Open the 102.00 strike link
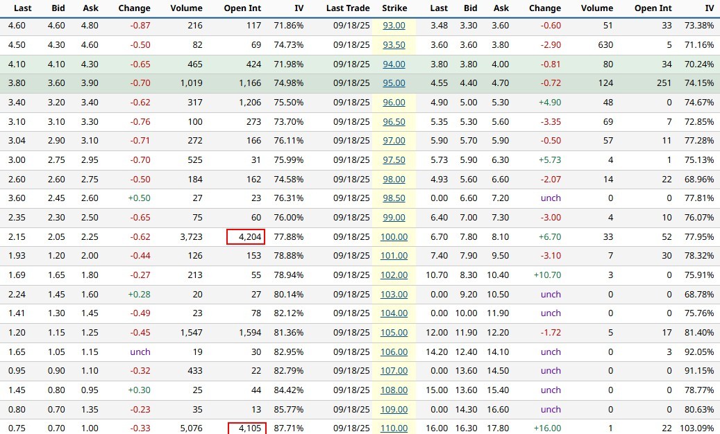 click(394, 275)
